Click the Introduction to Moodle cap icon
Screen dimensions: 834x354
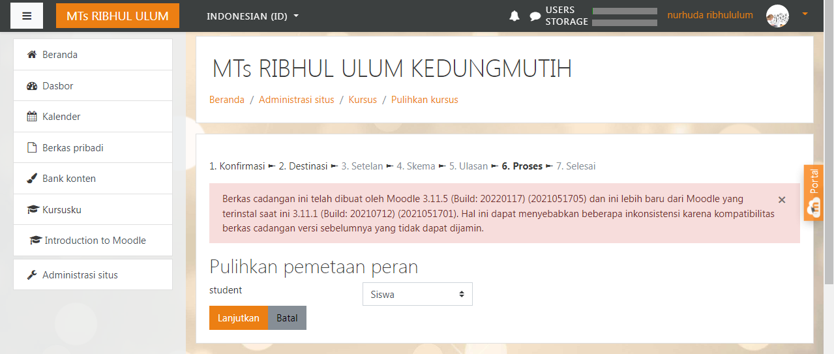tap(36, 241)
